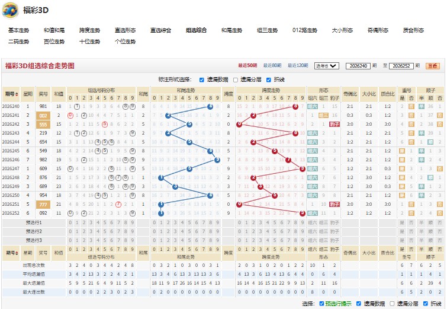447x309 pixels.
Task: Go to 质合形态
Action: [x=413, y=30]
